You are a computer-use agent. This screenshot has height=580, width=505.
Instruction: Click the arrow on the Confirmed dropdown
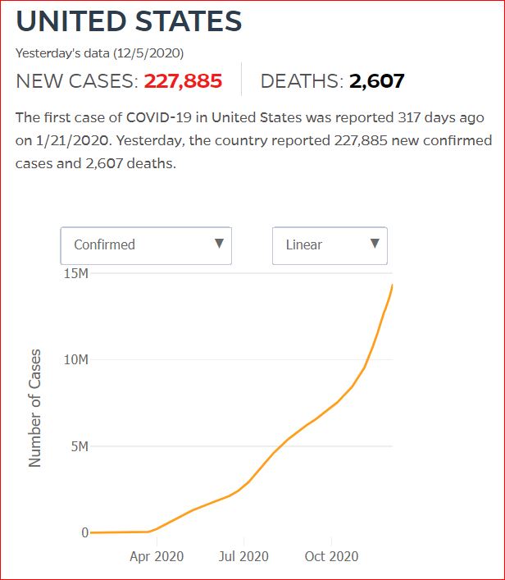coord(219,244)
